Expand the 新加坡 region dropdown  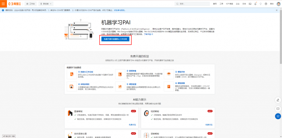(x=46, y=4)
